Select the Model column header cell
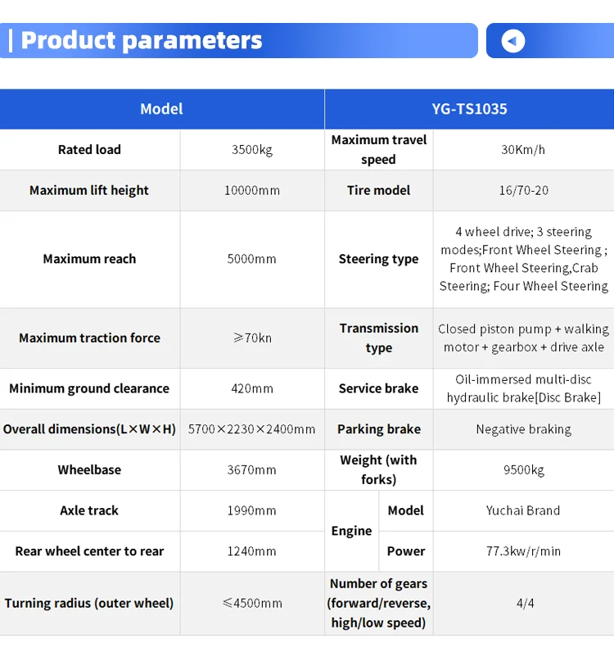The height and width of the screenshot is (648, 614). [161, 109]
